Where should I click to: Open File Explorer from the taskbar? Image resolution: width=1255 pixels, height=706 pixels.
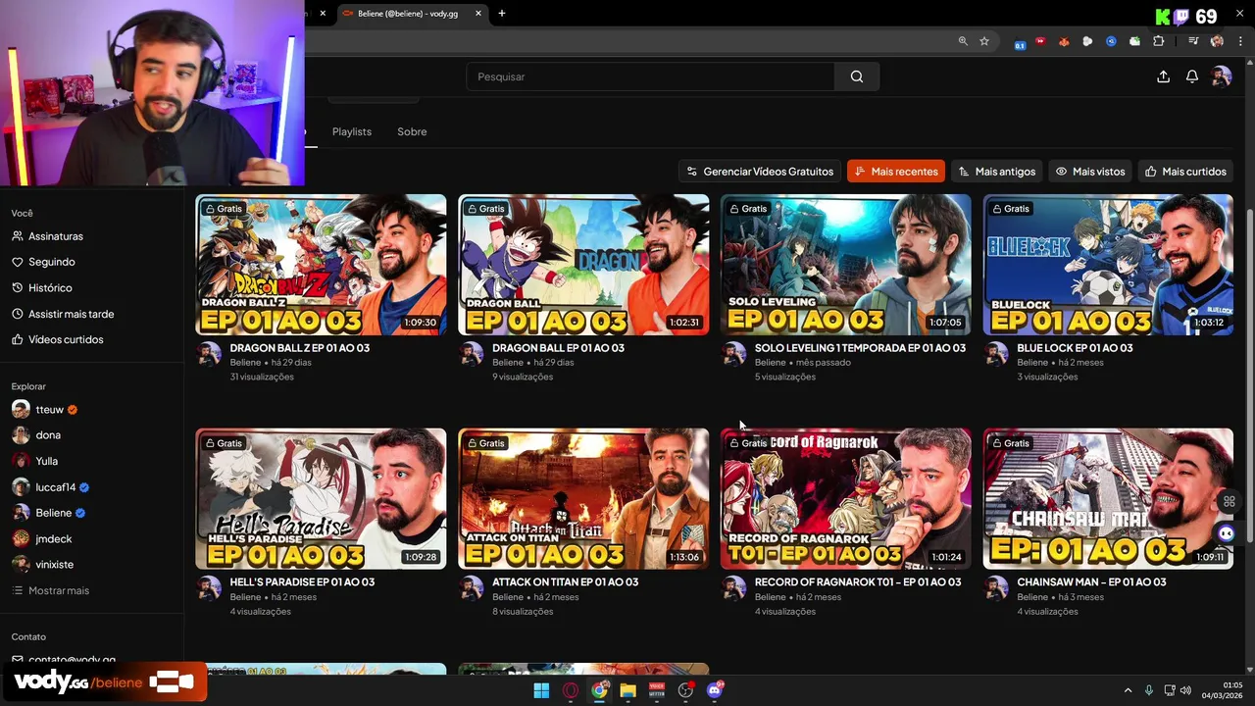coord(627,690)
